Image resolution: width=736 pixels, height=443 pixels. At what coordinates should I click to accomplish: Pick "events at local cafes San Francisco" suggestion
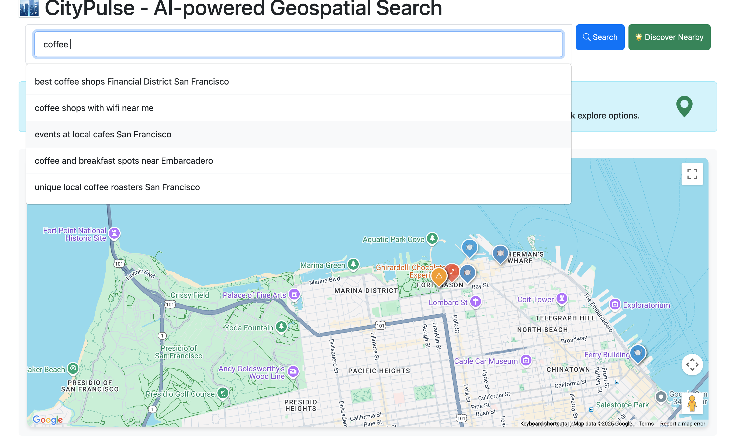(103, 134)
